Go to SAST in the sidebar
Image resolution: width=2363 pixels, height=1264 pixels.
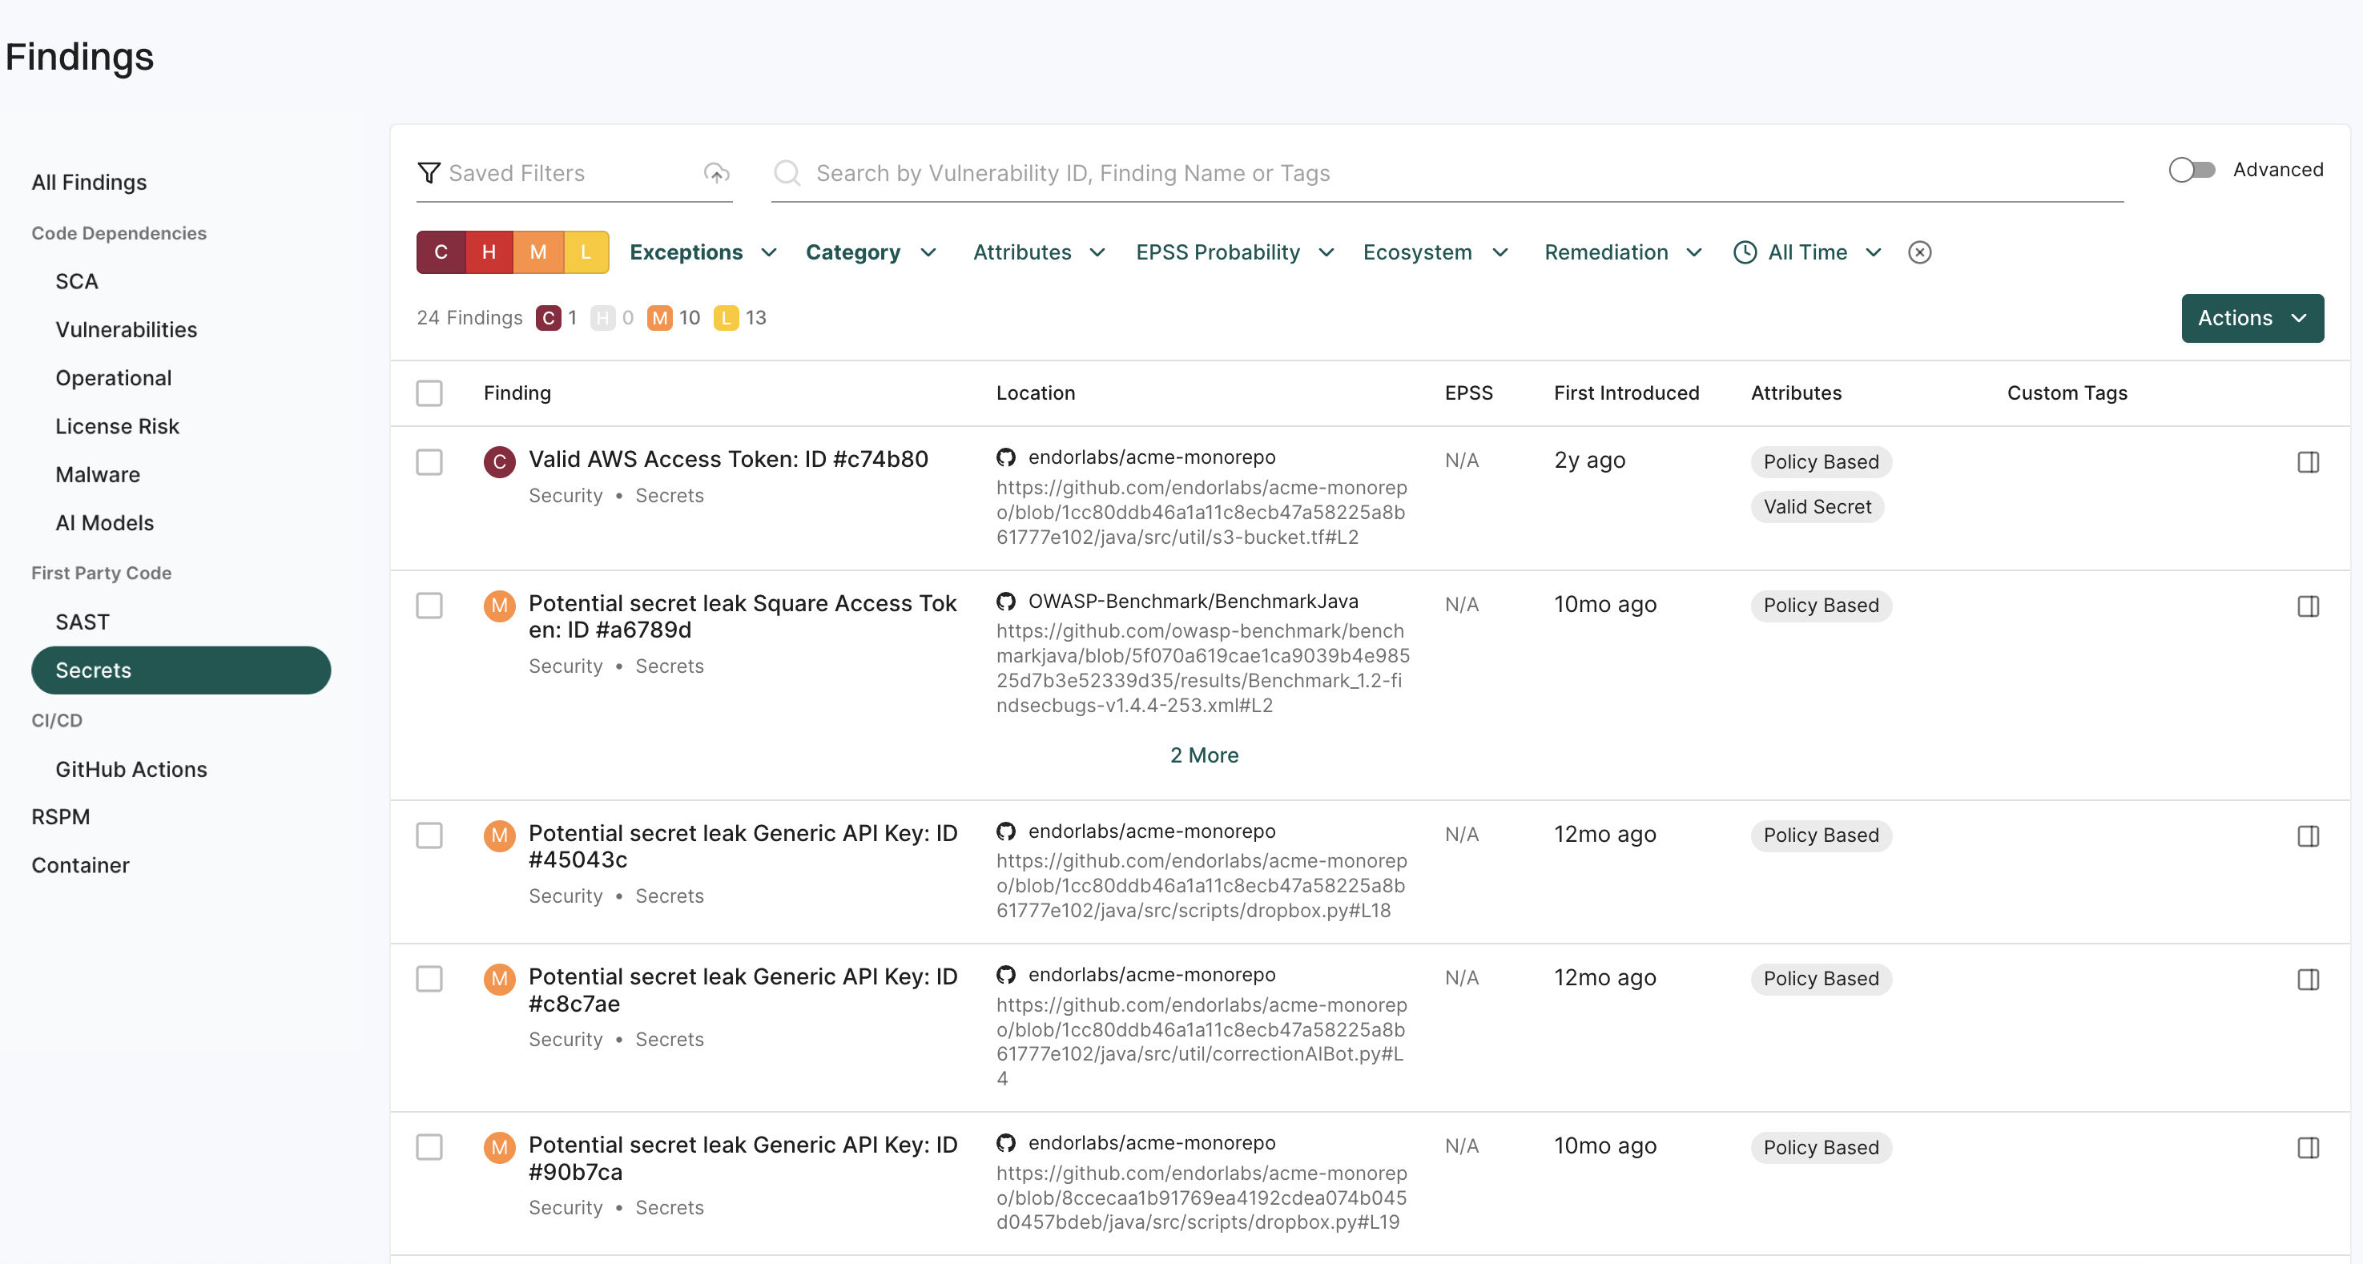pyautogui.click(x=83, y=622)
